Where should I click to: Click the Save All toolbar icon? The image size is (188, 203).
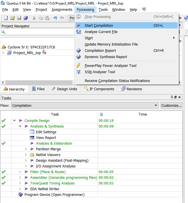point(26,18)
